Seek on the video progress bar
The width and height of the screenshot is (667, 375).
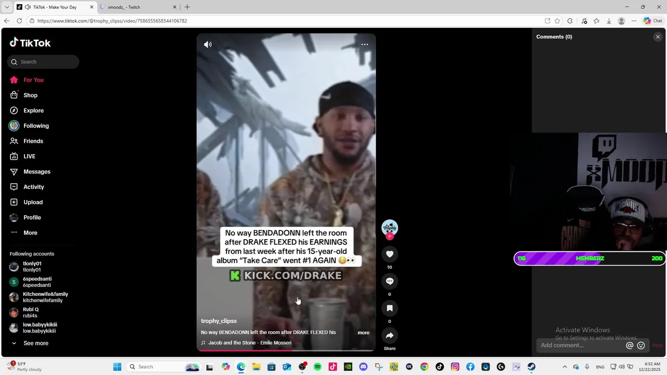tap(286, 351)
